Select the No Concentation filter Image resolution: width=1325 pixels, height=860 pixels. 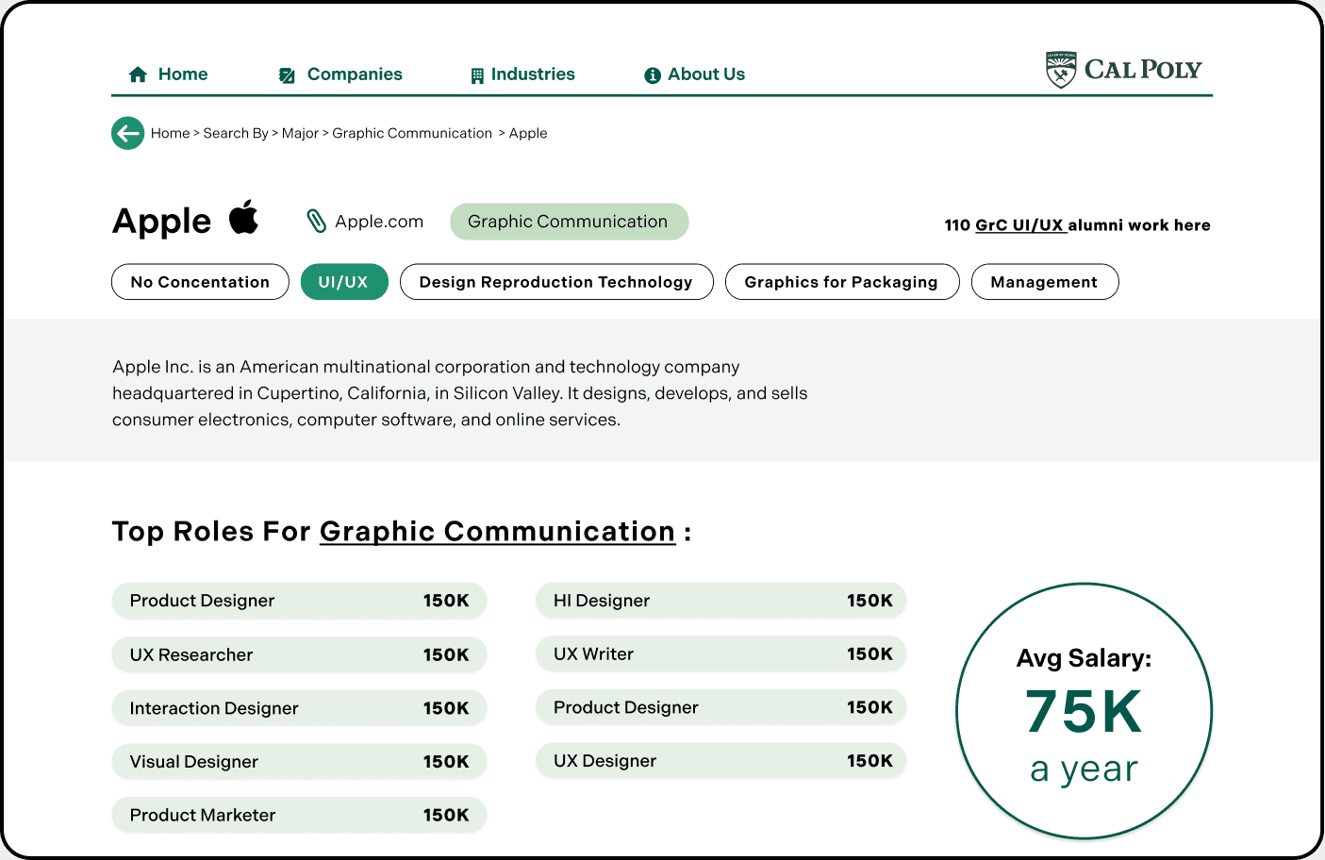[200, 282]
